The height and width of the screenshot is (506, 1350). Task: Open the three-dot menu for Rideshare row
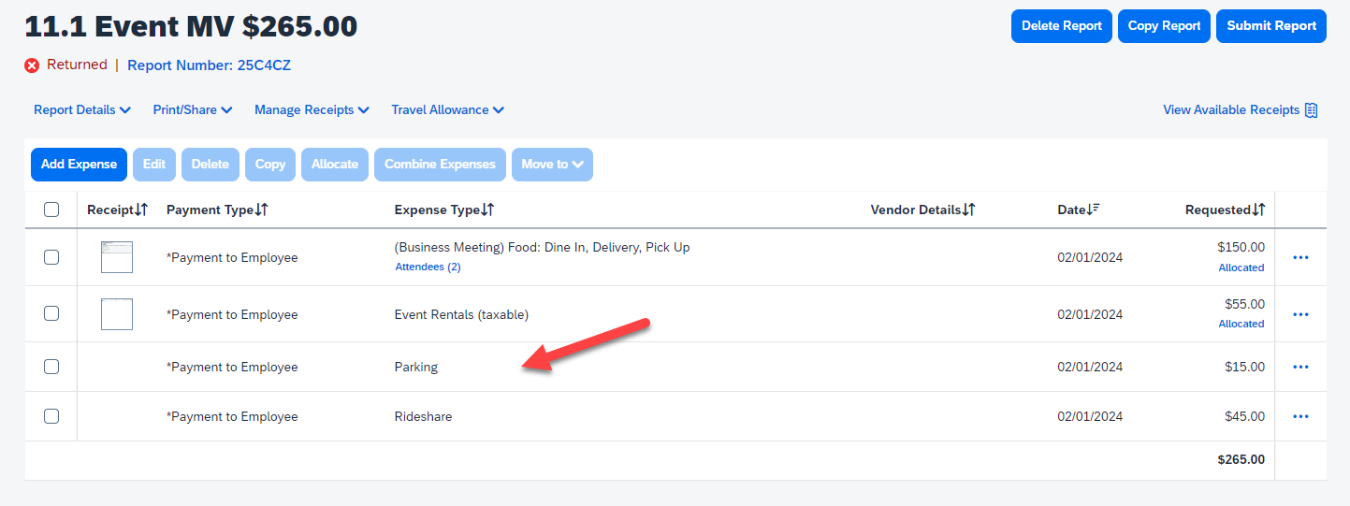(x=1299, y=416)
